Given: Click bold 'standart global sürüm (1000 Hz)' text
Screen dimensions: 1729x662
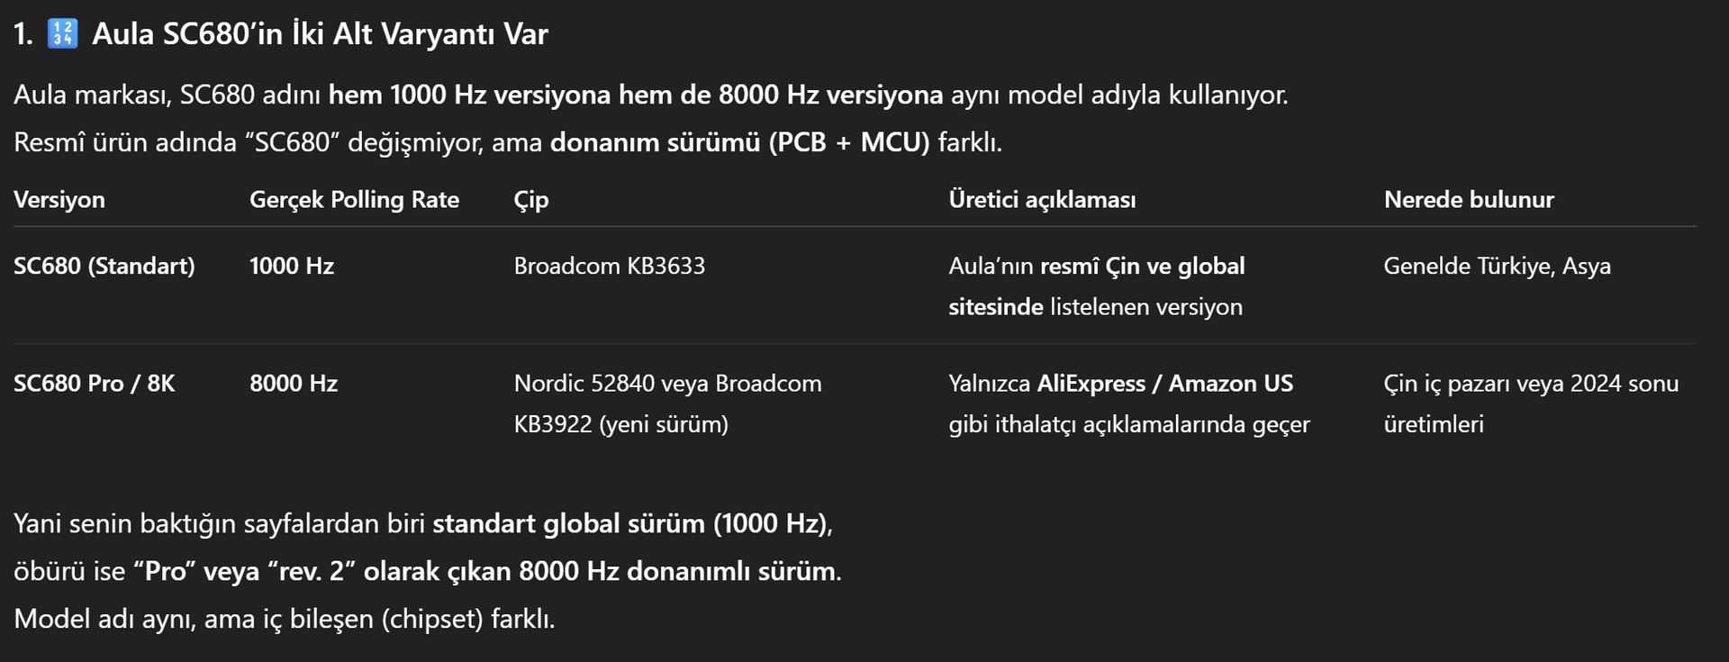Looking at the screenshot, I should 630,524.
